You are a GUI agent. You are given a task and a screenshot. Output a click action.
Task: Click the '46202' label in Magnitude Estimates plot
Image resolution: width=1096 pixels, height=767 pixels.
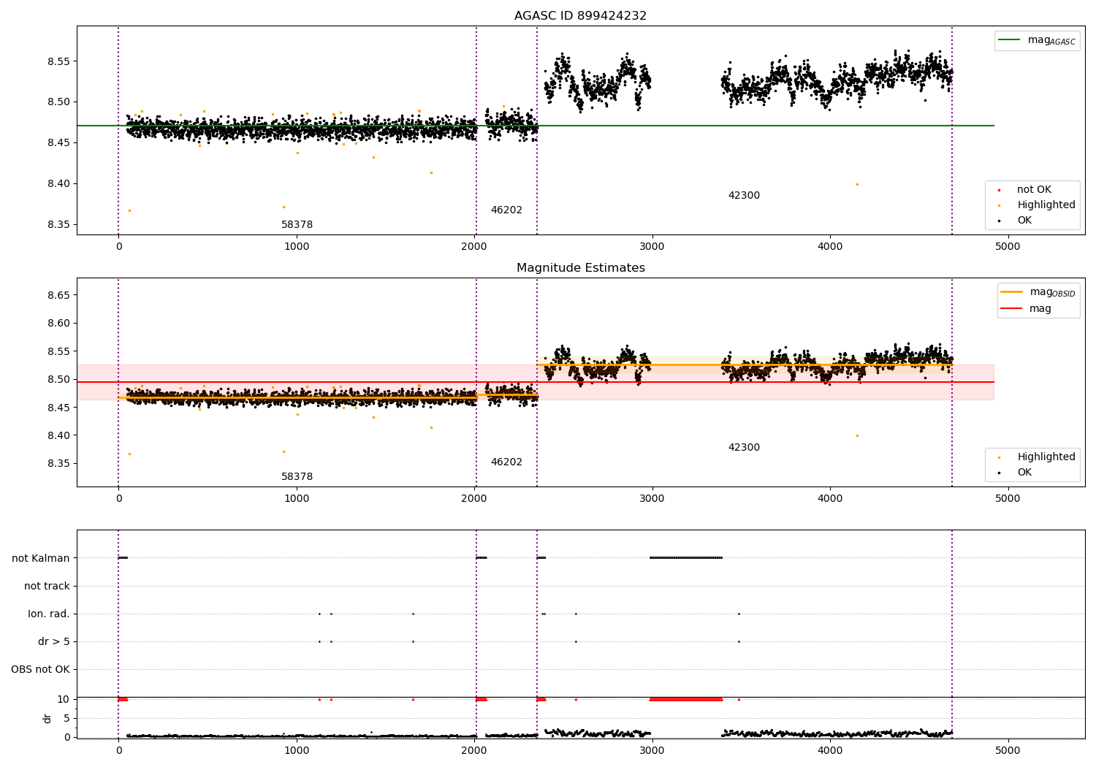pyautogui.click(x=506, y=462)
